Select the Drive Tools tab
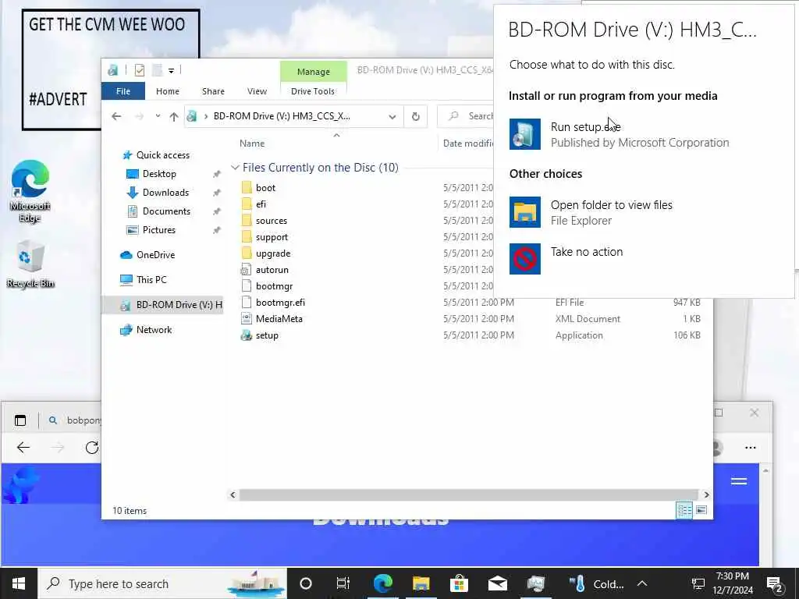The height and width of the screenshot is (599, 799). coord(313,91)
